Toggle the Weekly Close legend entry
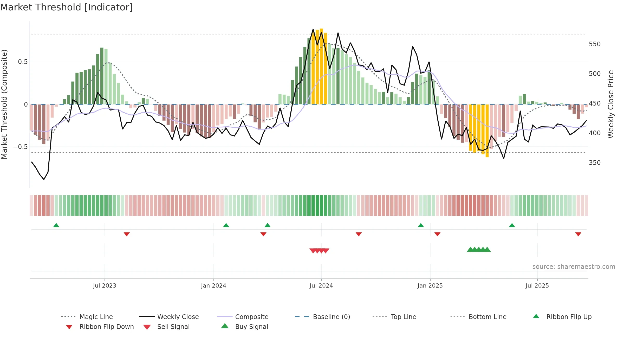The image size is (624, 351). [x=169, y=317]
